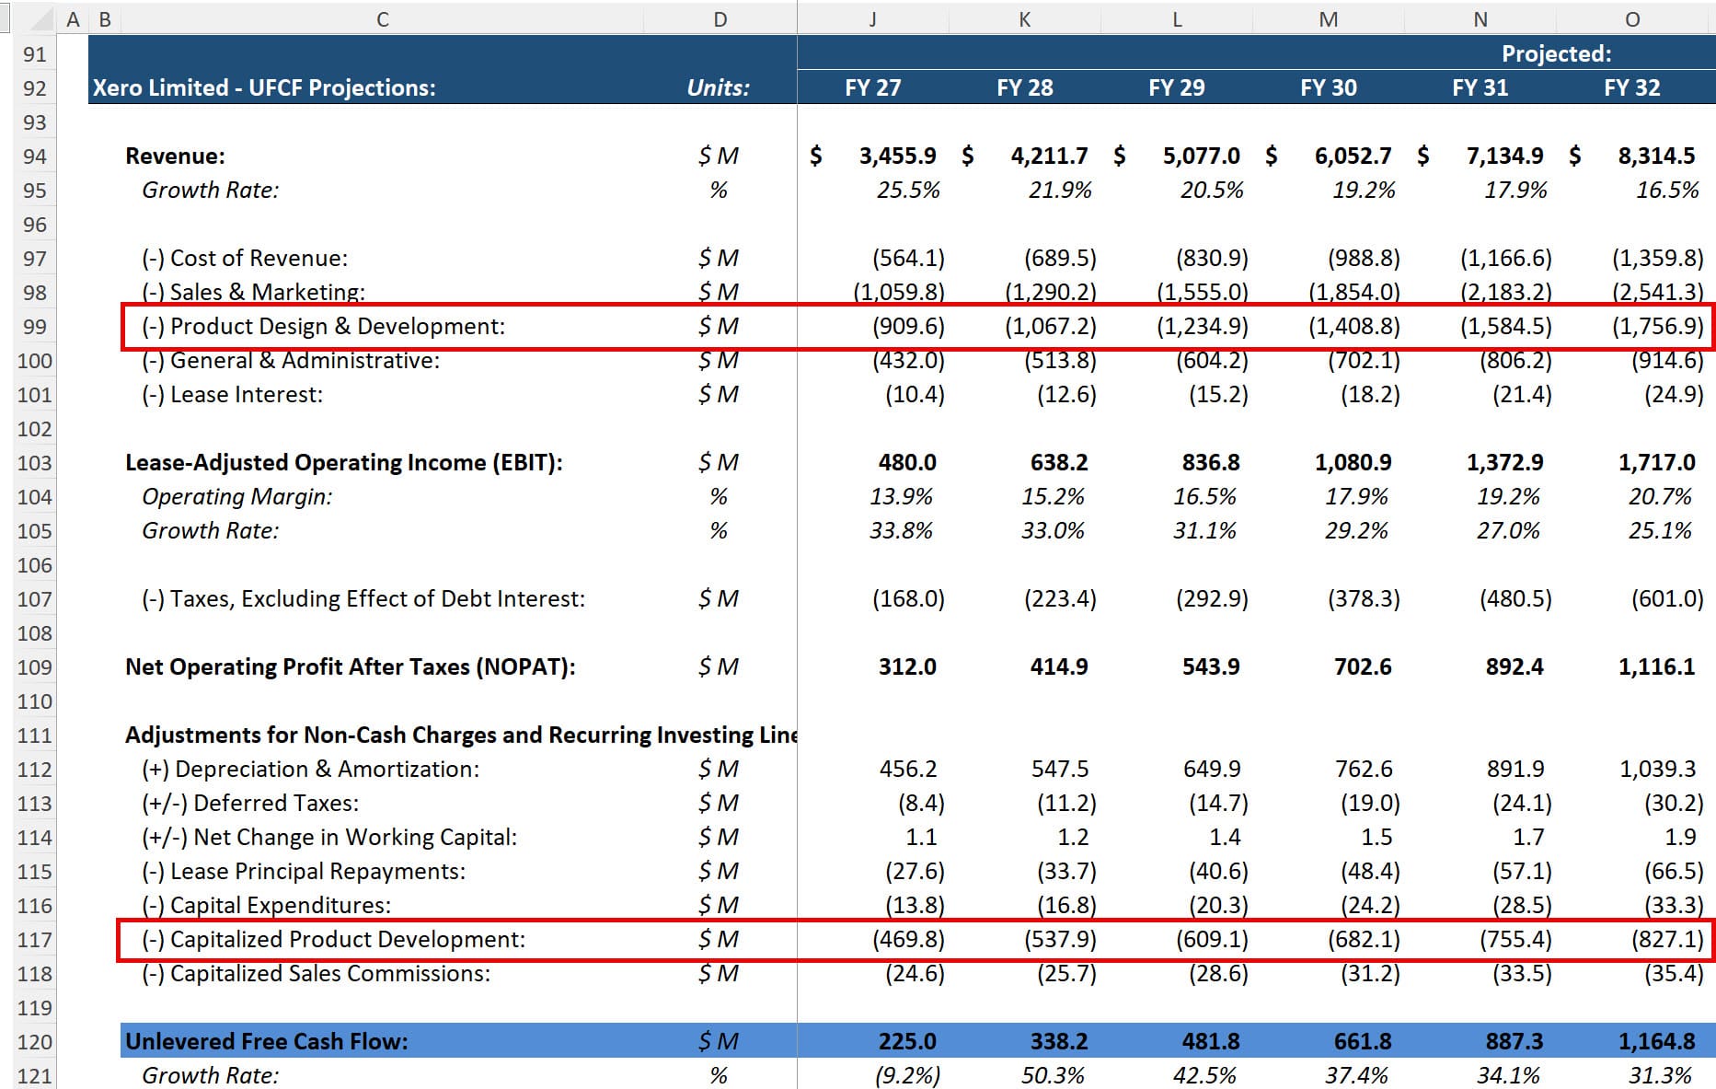Viewport: 1716px width, 1089px height.
Task: Select column C header
Action: tap(382, 19)
